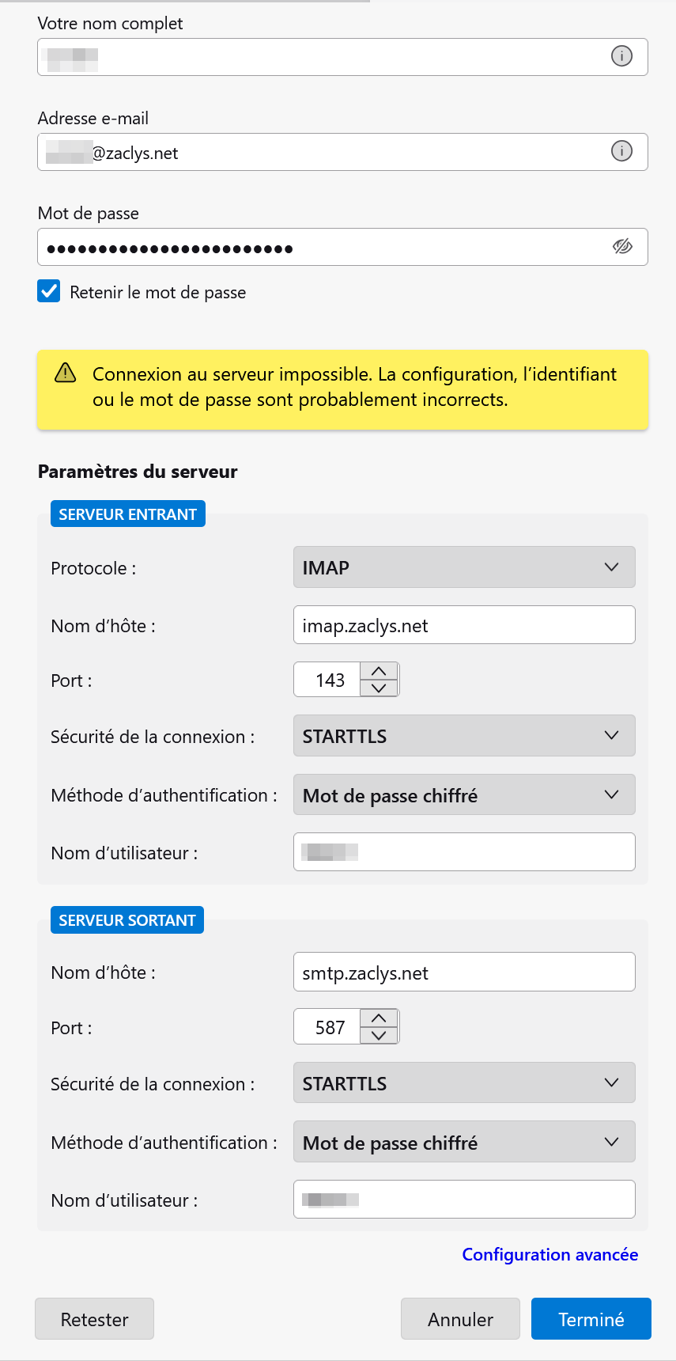Click the info icon beside full name
This screenshot has width=676, height=1361.
(622, 56)
